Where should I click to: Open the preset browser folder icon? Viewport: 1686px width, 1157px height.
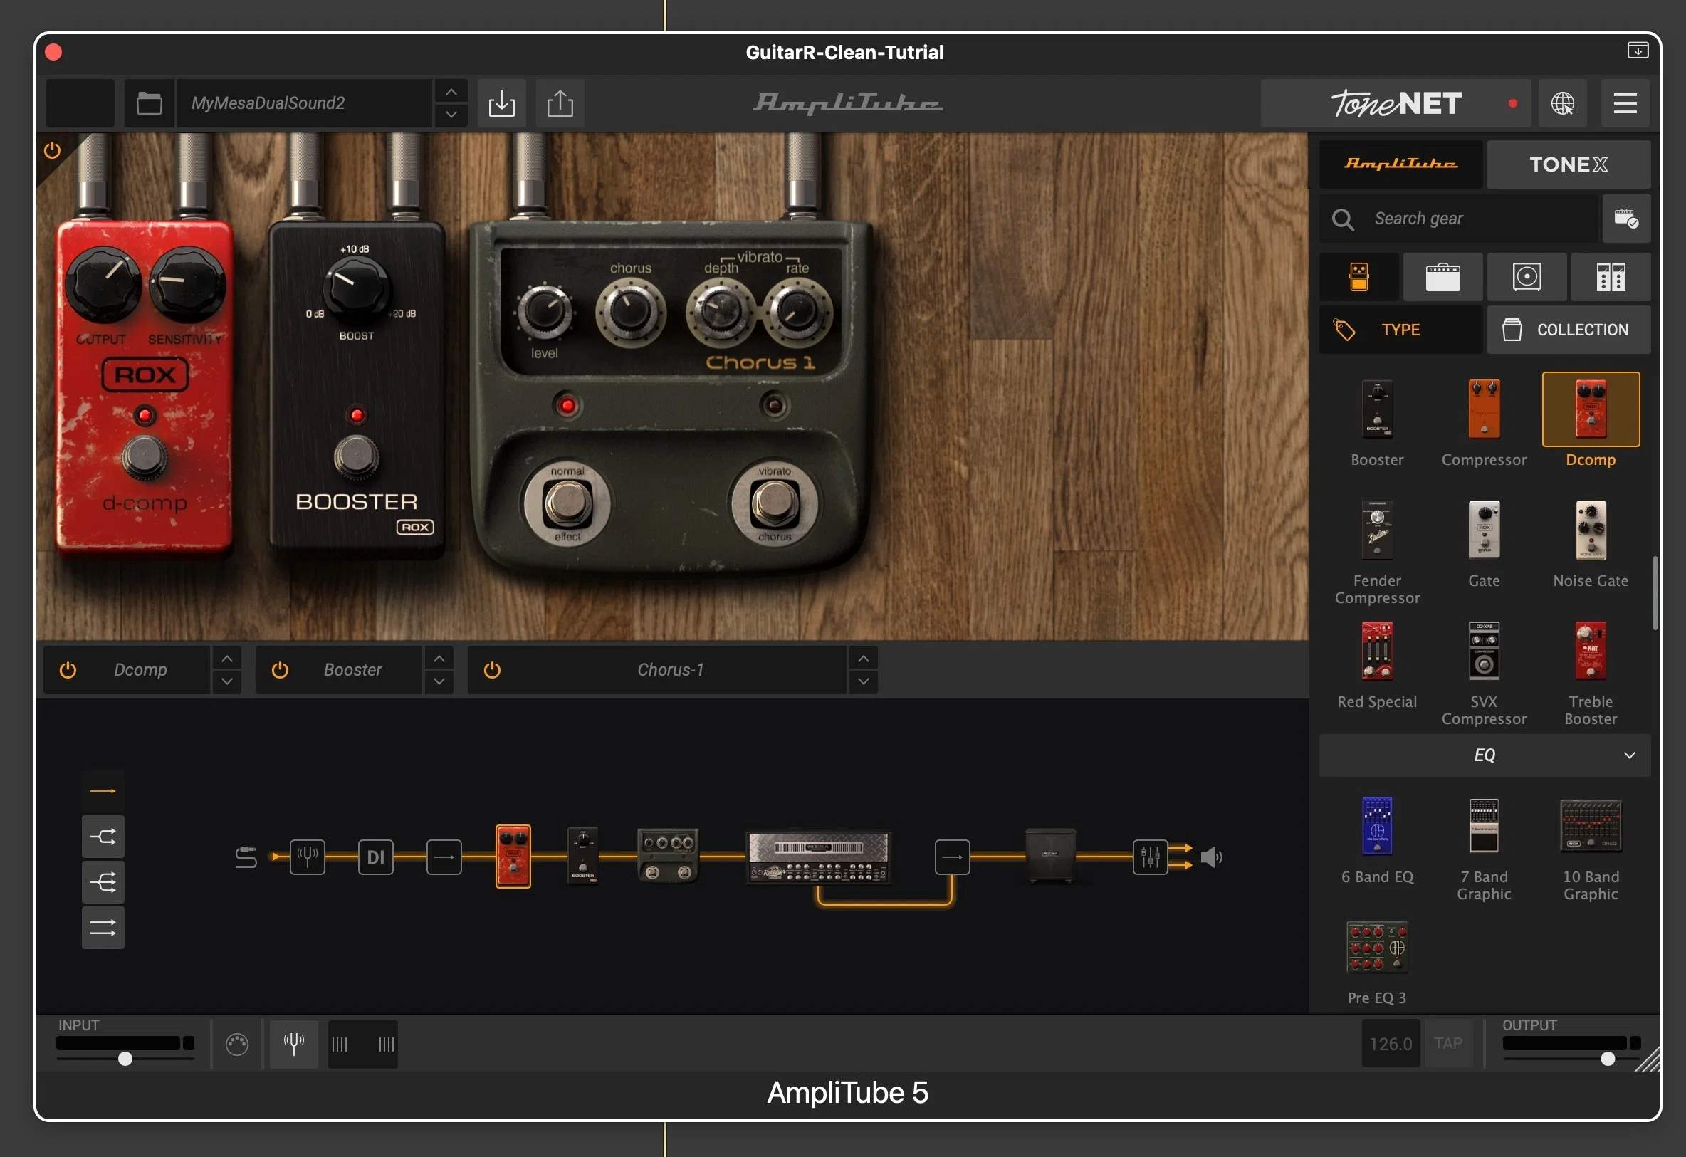[150, 103]
